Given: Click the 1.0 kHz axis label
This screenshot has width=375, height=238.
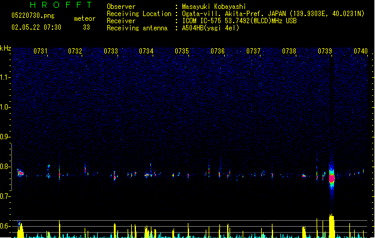Looking at the screenshot, I should 5,107.
